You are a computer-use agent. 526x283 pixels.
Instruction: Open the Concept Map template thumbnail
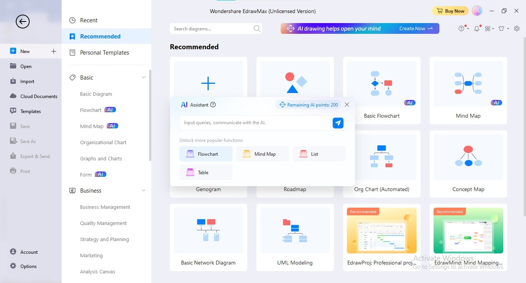pos(468,157)
